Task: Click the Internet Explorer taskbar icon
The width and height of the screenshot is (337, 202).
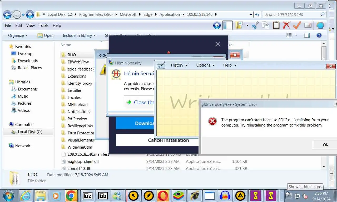Action: point(26,196)
